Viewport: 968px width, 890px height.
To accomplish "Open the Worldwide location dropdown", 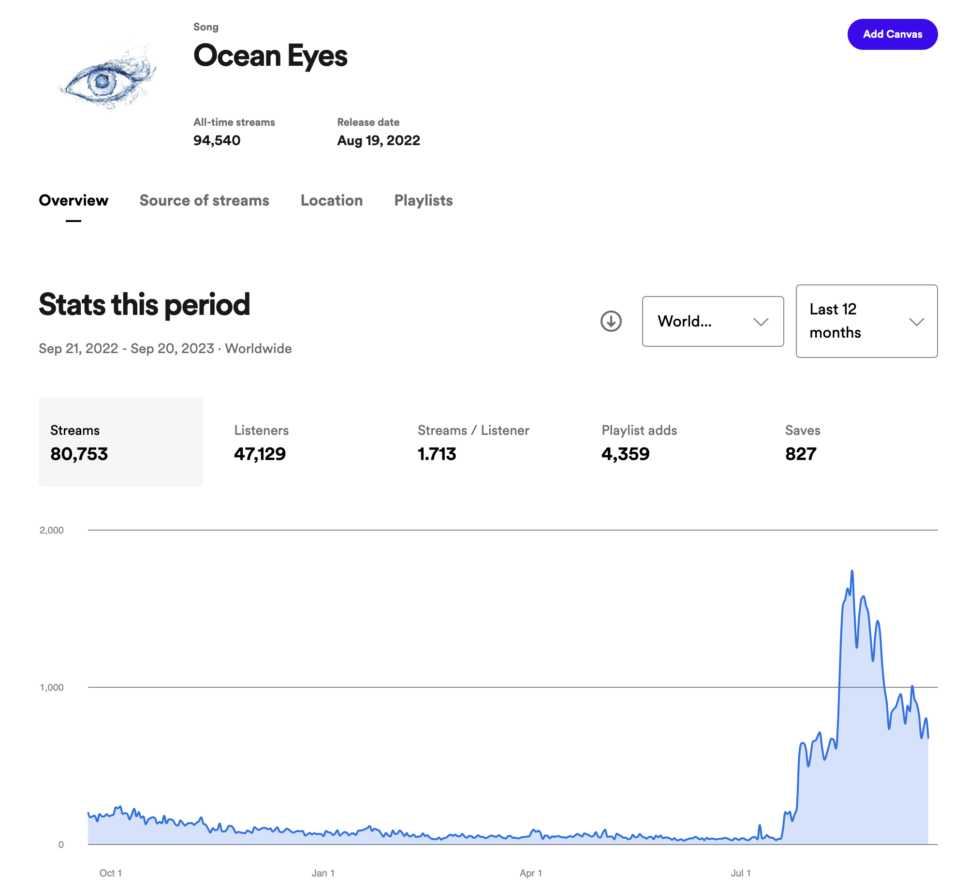I will pyautogui.click(x=713, y=321).
